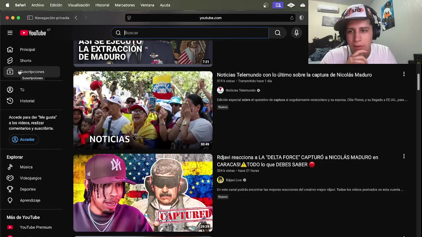Open the Ventana menu
The height and width of the screenshot is (237, 422).
coord(147,5)
